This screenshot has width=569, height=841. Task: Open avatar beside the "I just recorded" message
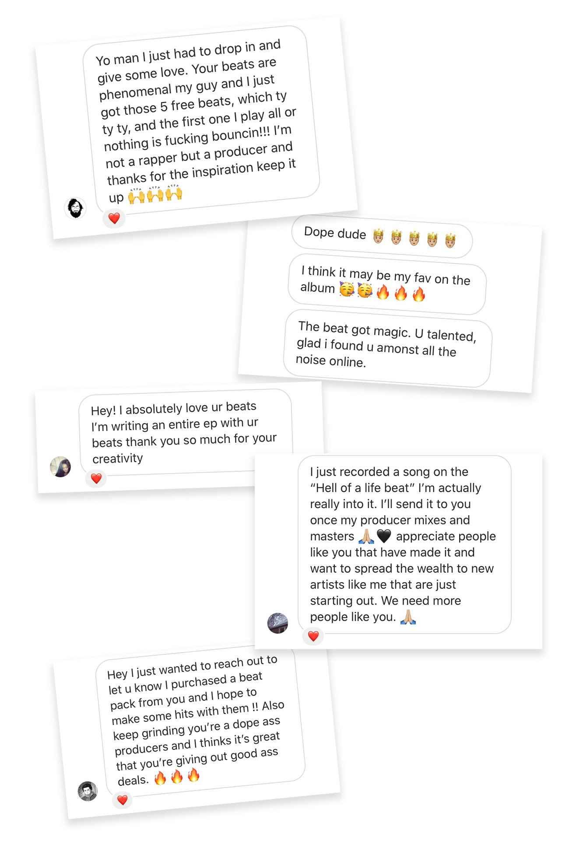coord(278,623)
